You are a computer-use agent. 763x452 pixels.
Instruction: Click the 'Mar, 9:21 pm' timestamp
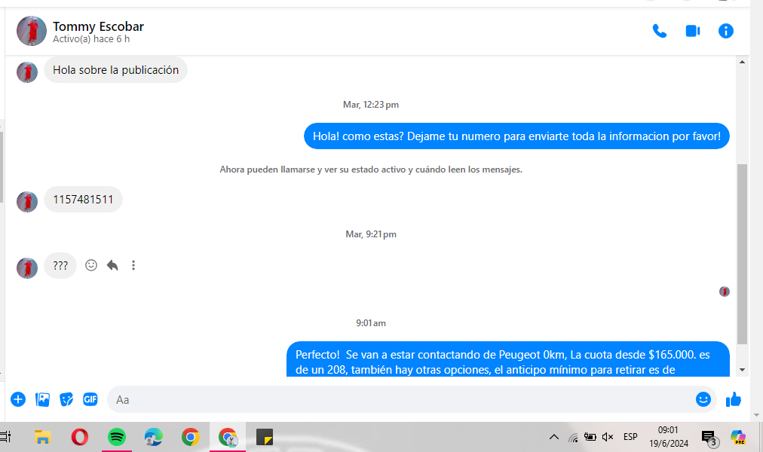point(371,234)
